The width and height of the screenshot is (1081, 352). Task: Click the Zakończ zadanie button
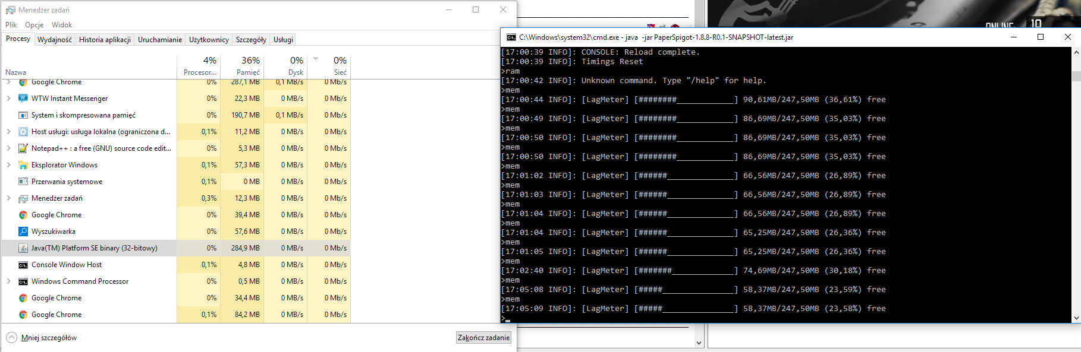(x=483, y=338)
